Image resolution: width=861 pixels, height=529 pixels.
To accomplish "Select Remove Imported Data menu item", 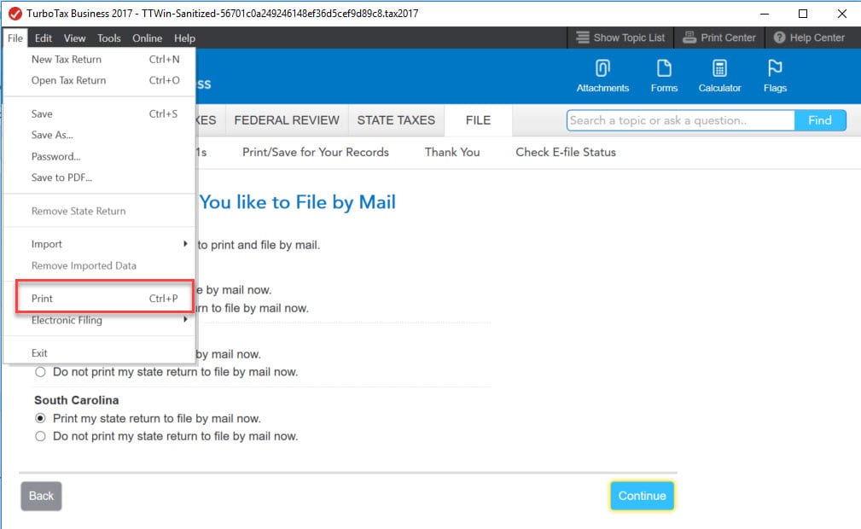I will point(99,265).
